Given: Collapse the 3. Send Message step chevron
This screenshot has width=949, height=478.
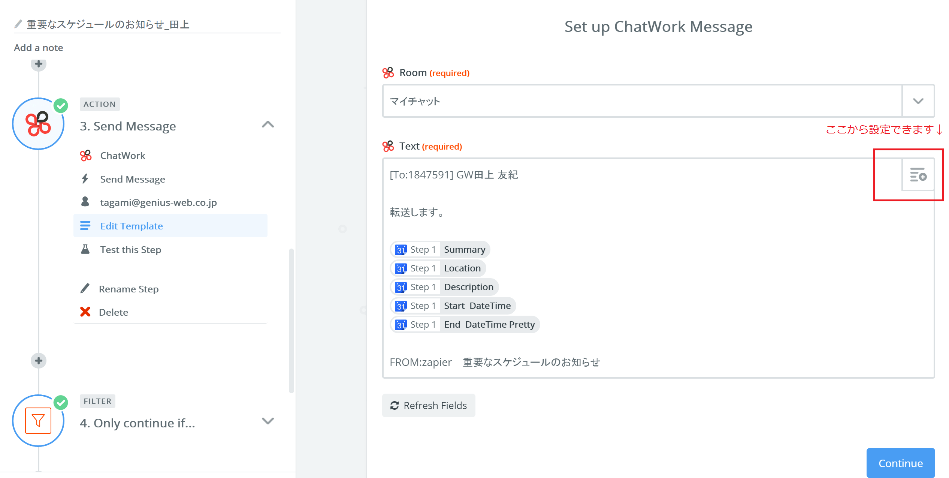Looking at the screenshot, I should pyautogui.click(x=268, y=124).
